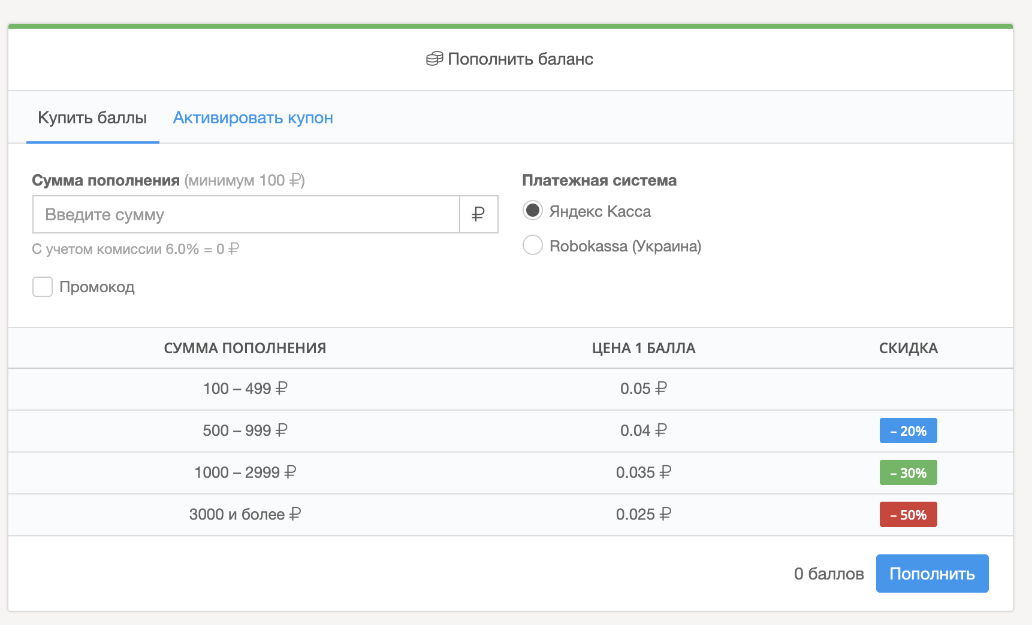The image size is (1032, 625).
Task: Choose the Robokassa (Украина) radio button
Action: tap(533, 245)
